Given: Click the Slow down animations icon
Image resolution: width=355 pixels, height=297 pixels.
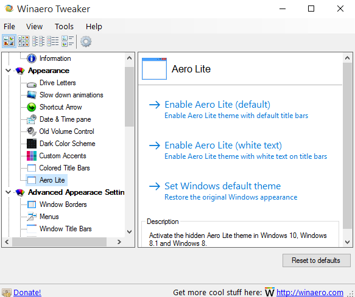Looking at the screenshot, I should click(32, 95).
